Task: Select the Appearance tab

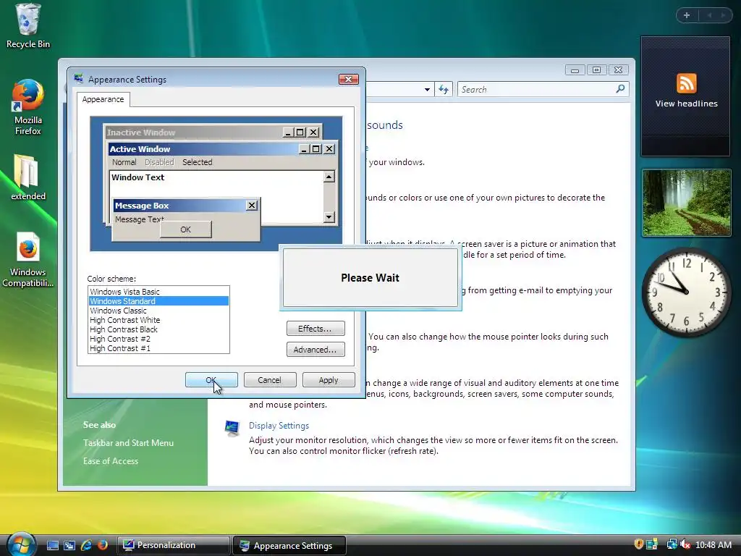Action: tap(103, 99)
